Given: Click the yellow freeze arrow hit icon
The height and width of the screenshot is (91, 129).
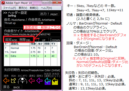Looking at the screenshot, I should 55,81.
